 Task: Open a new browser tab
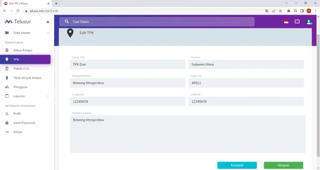tap(56, 3)
